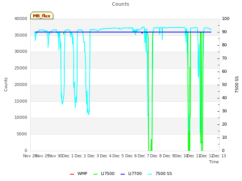Click the Dec 4 date label
The height and width of the screenshot is (181, 242).
[106, 156]
